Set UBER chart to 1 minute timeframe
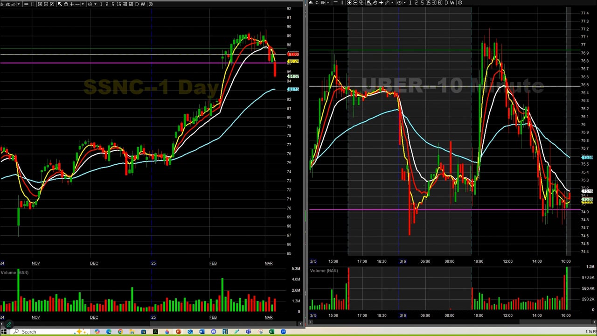 tap(410, 3)
